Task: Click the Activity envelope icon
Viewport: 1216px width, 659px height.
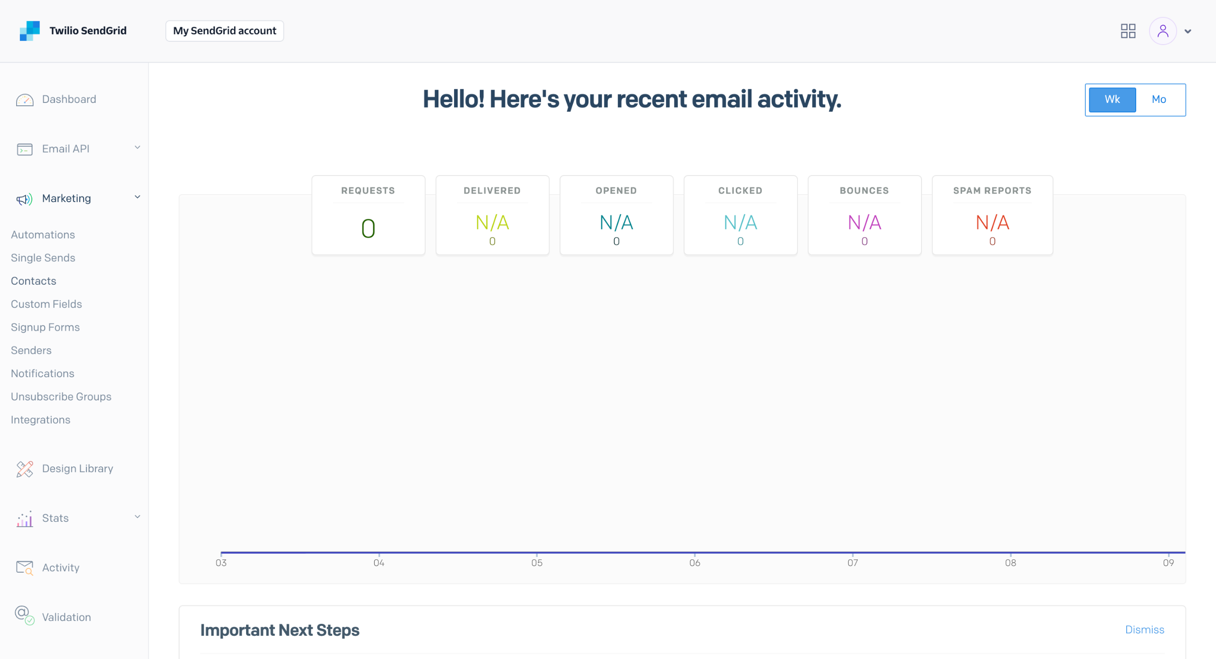Action: point(25,568)
